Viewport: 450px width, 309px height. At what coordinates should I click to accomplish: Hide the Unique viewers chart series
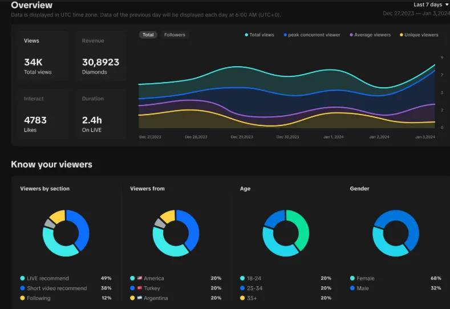click(418, 35)
